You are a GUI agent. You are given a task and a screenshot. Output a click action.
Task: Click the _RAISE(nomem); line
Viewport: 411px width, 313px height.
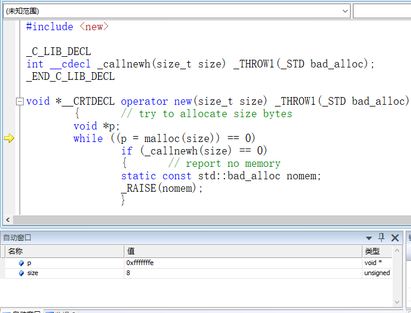162,188
